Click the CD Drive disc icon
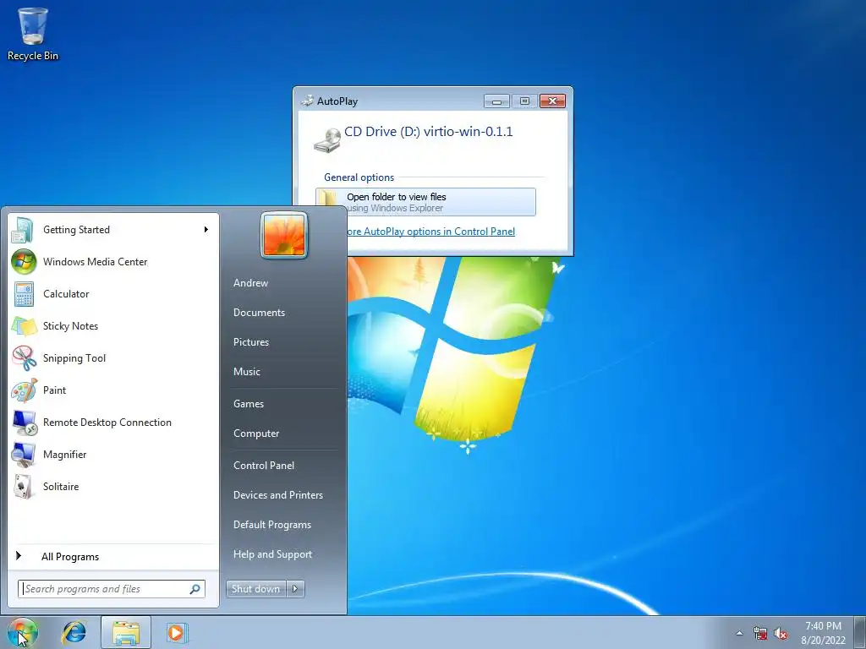Screen dimensions: 866x649 (327, 140)
